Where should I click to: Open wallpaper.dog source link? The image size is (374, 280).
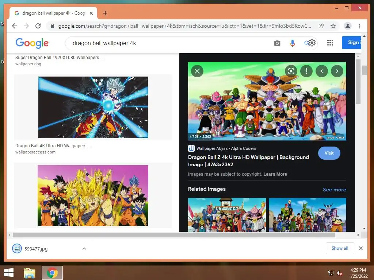[x=28, y=64]
